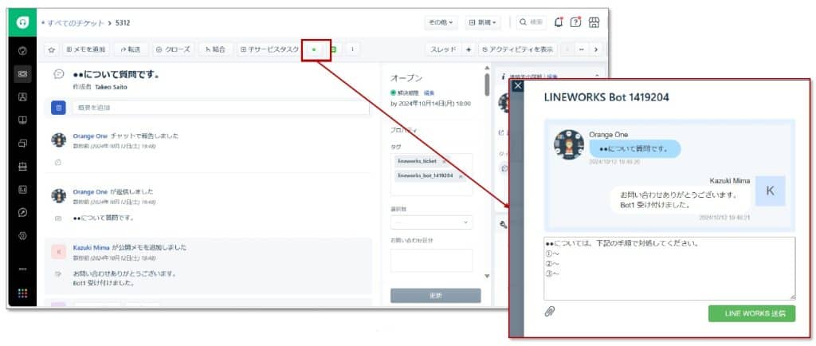Click the 編集 link beside resolution due
This screenshot has height=346, width=816.
pos(429,92)
